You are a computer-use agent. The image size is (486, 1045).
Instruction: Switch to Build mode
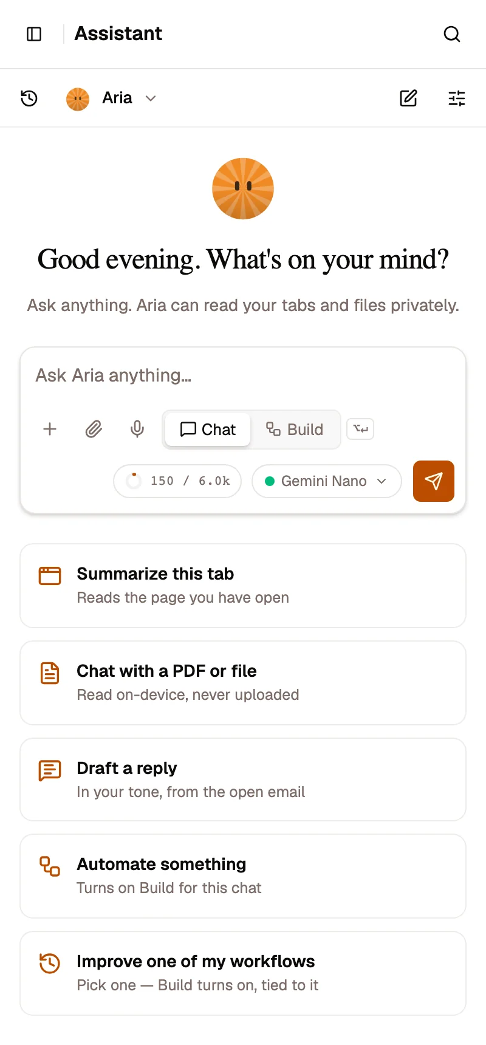(295, 430)
